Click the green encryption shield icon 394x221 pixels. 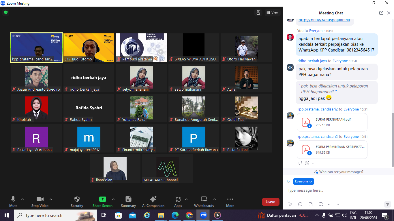(5, 12)
